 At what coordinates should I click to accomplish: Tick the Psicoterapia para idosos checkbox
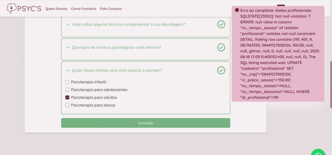tap(67, 105)
